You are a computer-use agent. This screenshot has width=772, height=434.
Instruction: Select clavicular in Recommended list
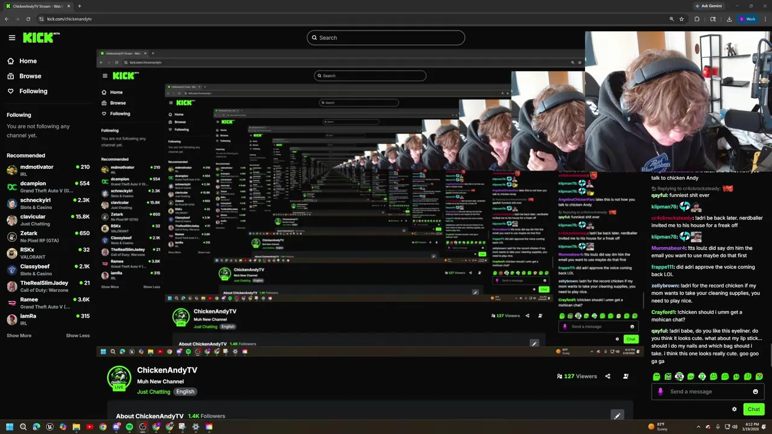48,219
